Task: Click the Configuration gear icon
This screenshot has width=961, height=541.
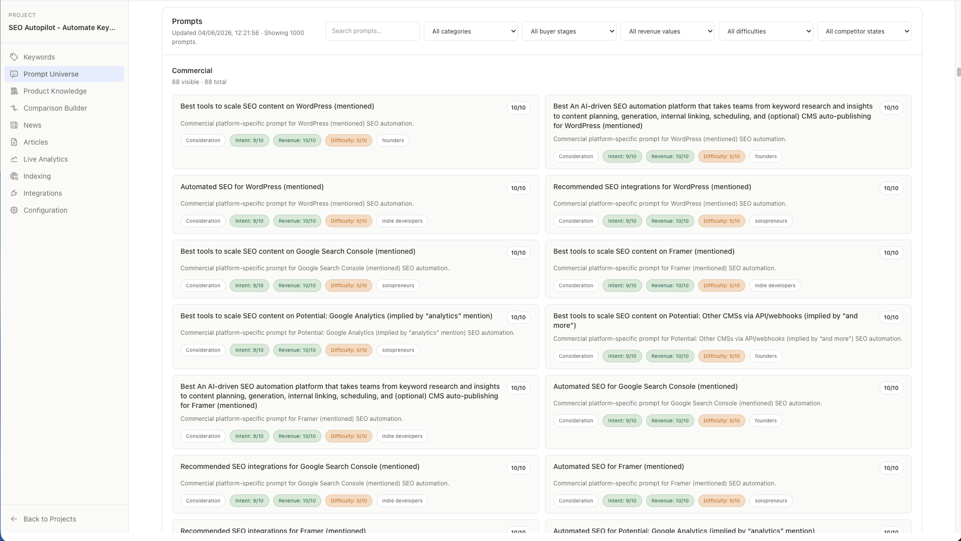Action: [x=14, y=210]
